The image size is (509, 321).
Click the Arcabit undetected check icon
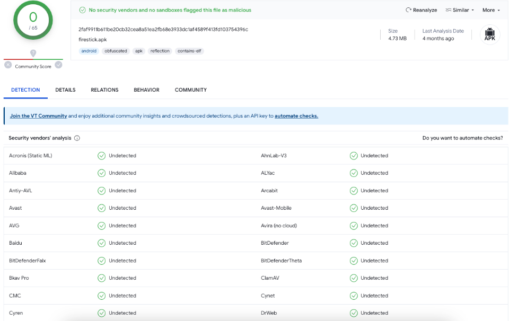(x=354, y=191)
